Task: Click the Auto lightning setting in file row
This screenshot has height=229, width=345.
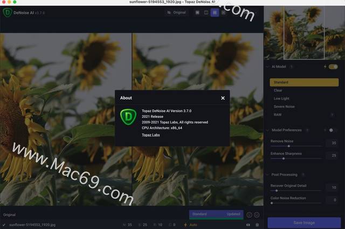Action: pyautogui.click(x=190, y=225)
